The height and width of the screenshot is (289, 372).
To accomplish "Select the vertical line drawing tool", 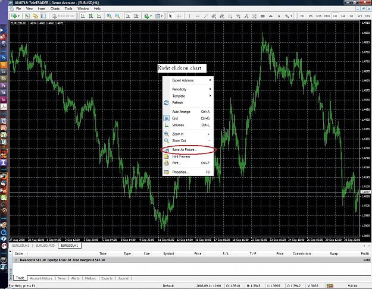I will (x=189, y=16).
